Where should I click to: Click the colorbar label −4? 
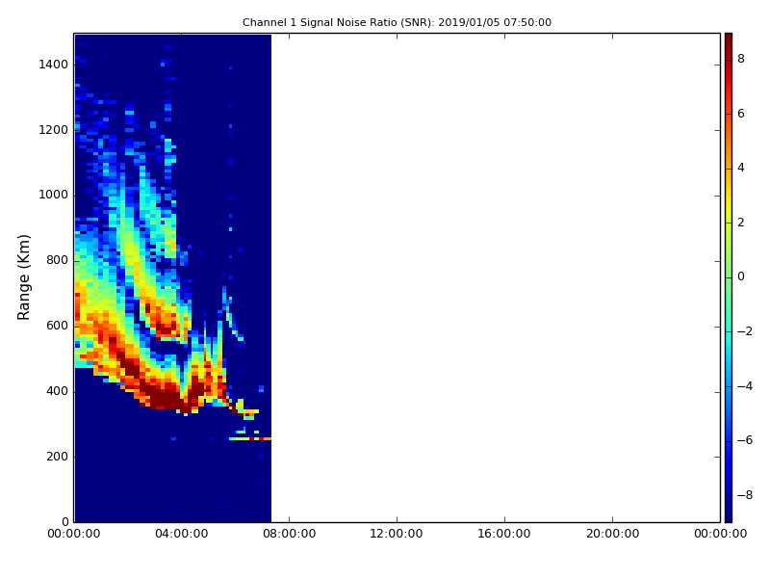[x=744, y=386]
